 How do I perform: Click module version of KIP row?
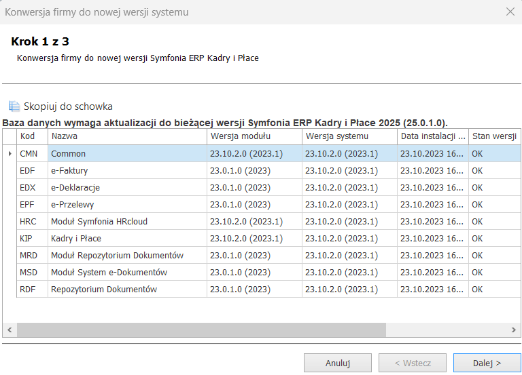pos(254,238)
